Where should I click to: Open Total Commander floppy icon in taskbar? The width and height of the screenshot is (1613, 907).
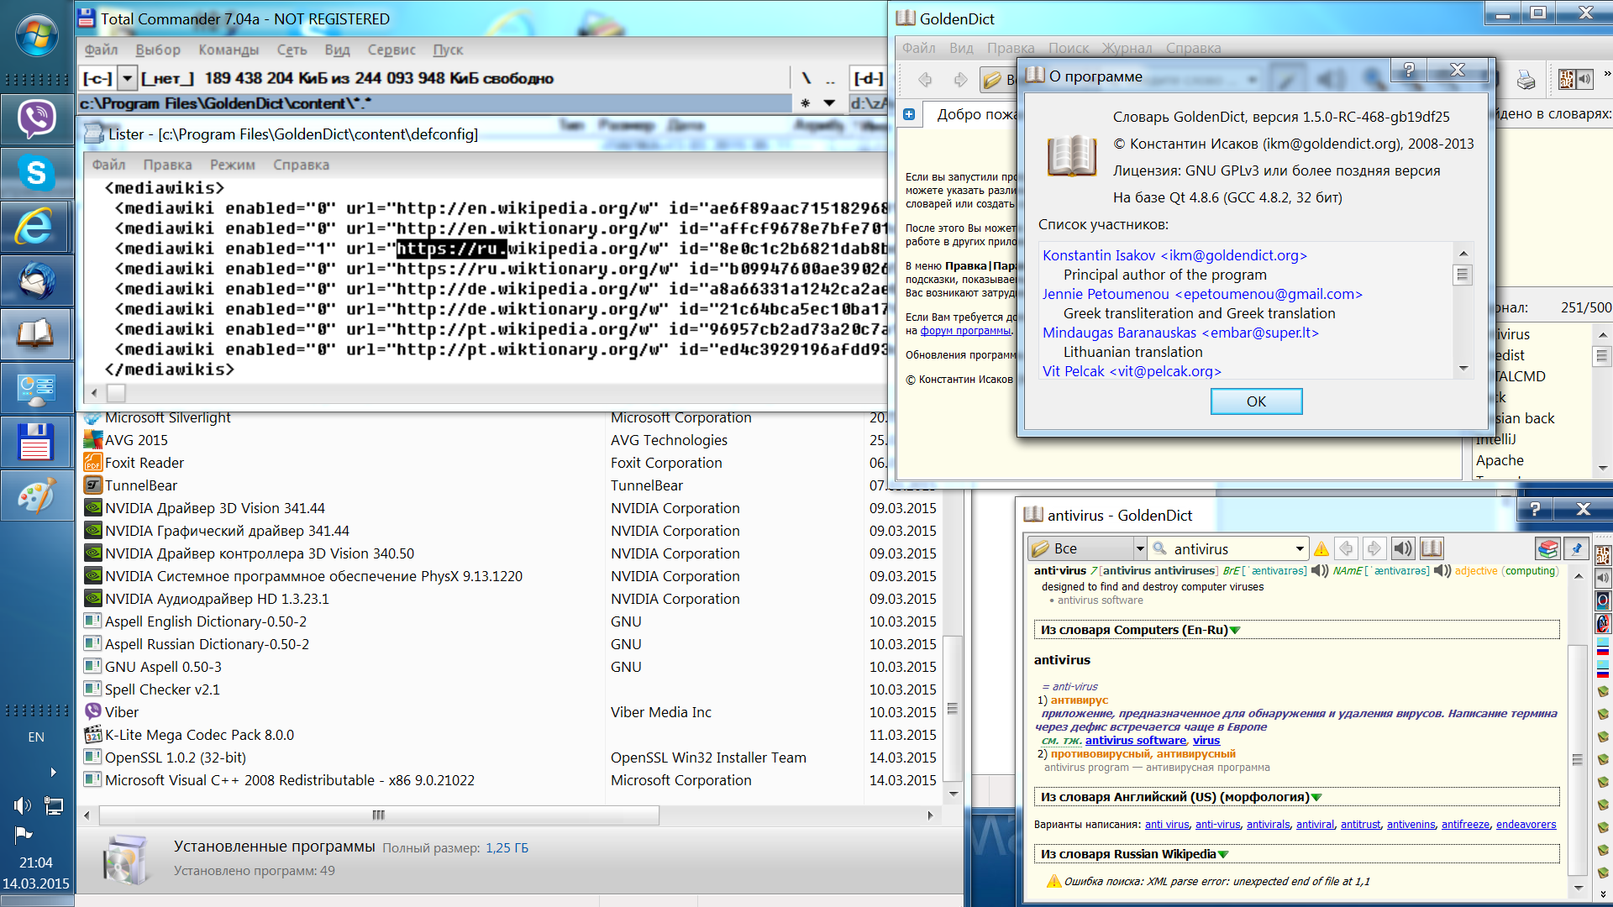click(36, 443)
